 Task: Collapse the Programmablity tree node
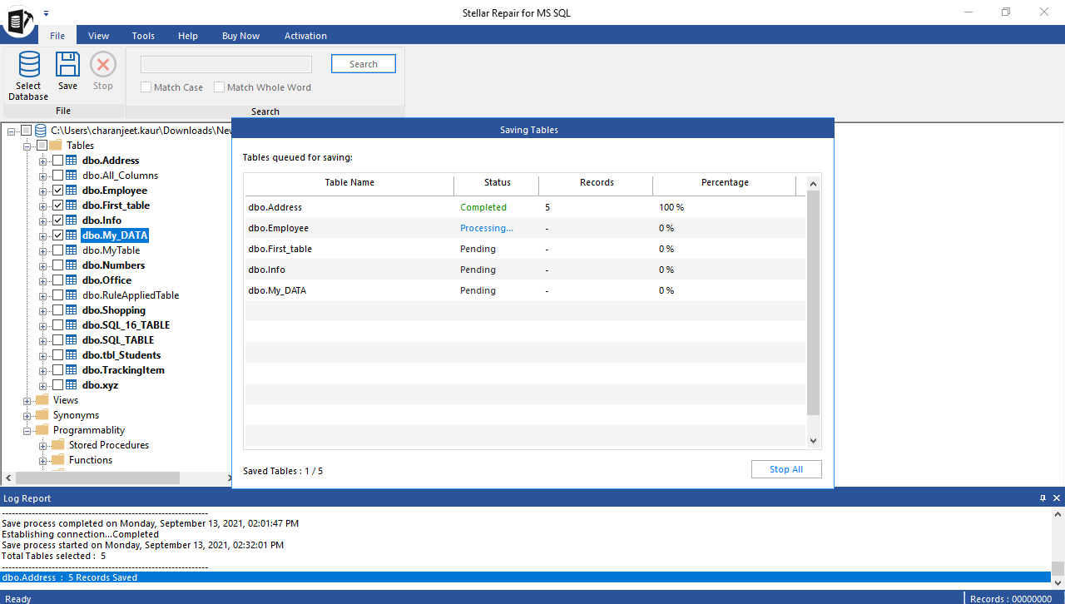point(27,430)
